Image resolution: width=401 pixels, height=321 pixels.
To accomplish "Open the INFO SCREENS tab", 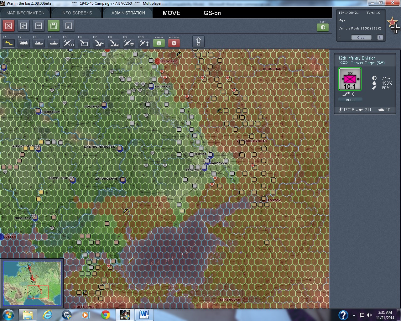I will 77,13.
